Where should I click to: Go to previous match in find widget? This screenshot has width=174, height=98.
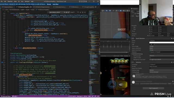[x=78, y=12]
